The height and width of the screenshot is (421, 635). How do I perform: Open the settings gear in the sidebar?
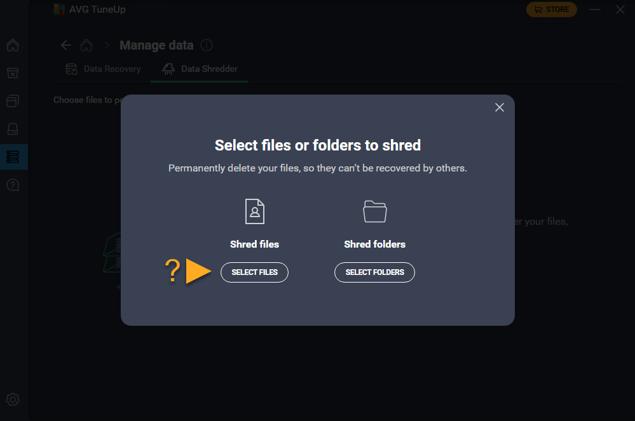click(x=13, y=399)
